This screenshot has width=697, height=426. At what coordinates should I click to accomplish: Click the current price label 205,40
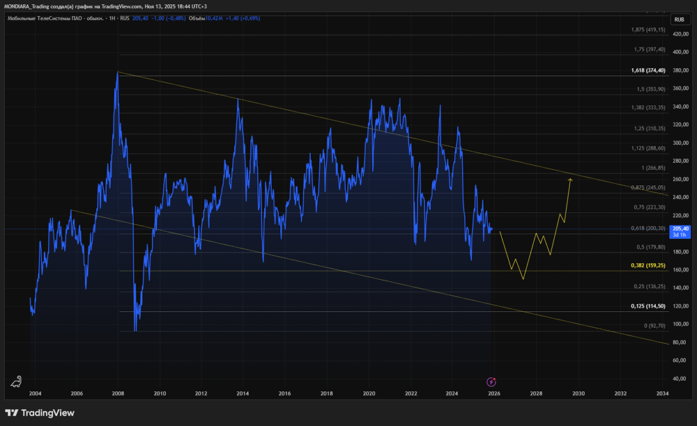point(680,229)
